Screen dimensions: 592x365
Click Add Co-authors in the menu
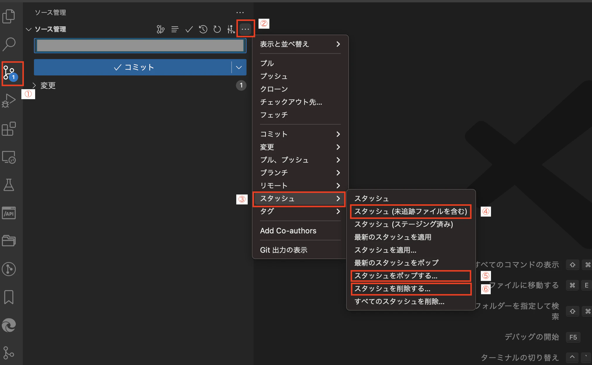click(x=288, y=230)
